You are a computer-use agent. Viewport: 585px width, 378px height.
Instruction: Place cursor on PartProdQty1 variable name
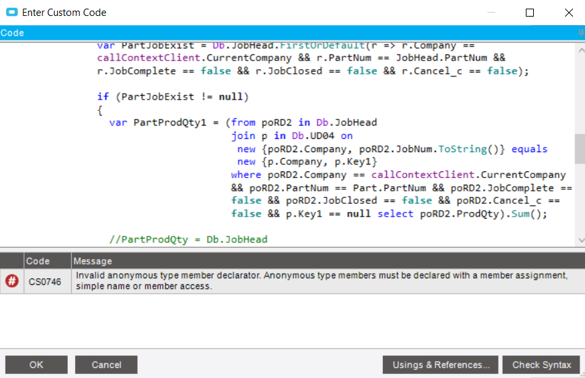170,123
